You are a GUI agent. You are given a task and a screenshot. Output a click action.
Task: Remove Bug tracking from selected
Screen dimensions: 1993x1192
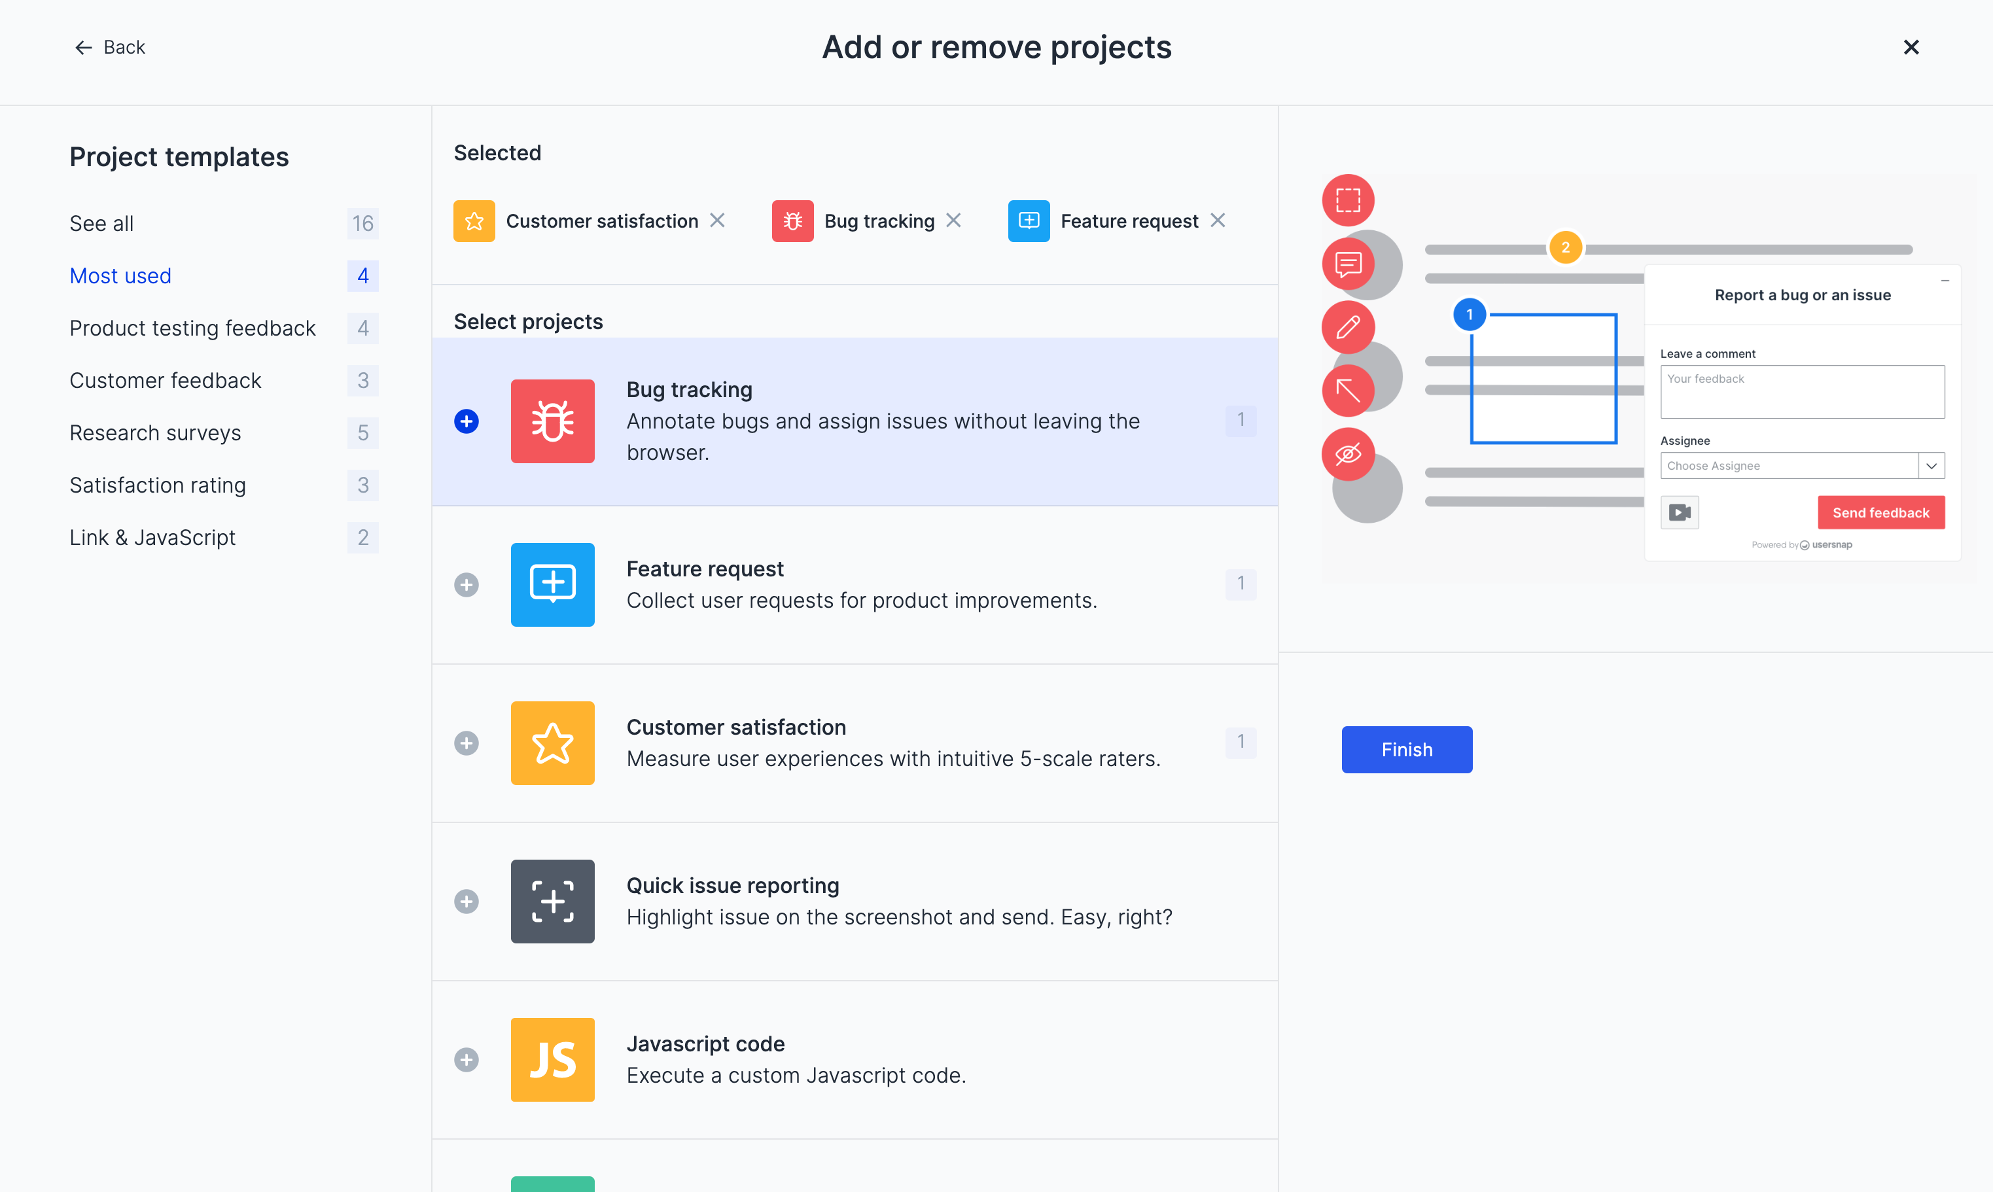953,220
